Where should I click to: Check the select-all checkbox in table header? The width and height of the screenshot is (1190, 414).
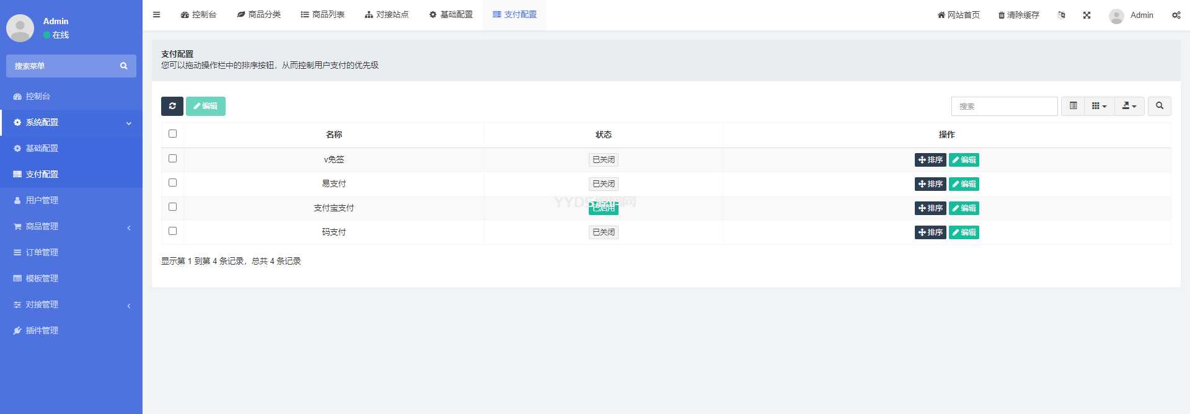click(172, 134)
